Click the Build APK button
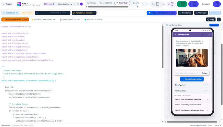This screenshot has height=127, width=223. tap(182, 4)
